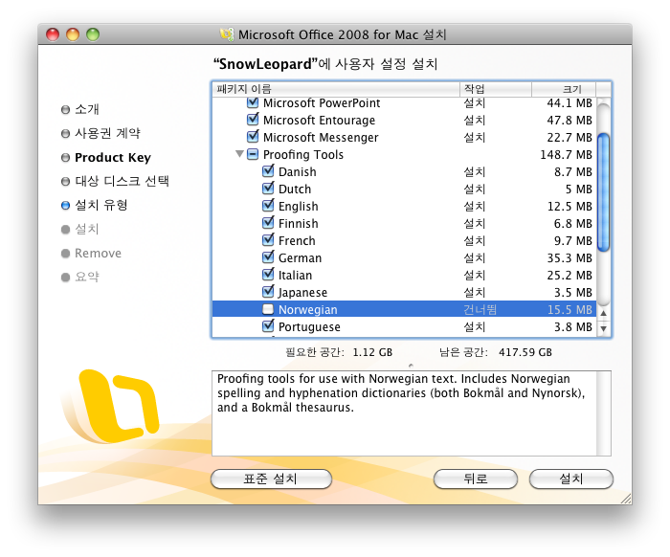
Task: Uncheck the English proofing tools checkbox
Action: pyautogui.click(x=268, y=206)
